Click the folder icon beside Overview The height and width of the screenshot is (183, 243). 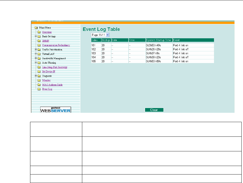[39, 32]
